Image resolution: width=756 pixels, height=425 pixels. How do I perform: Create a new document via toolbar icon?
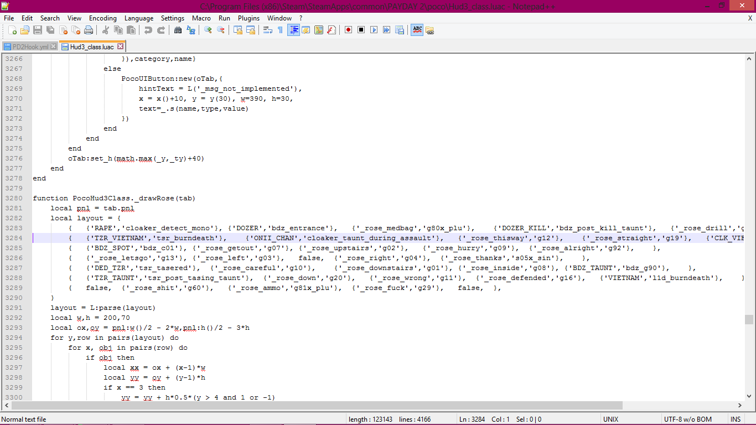pos(12,30)
